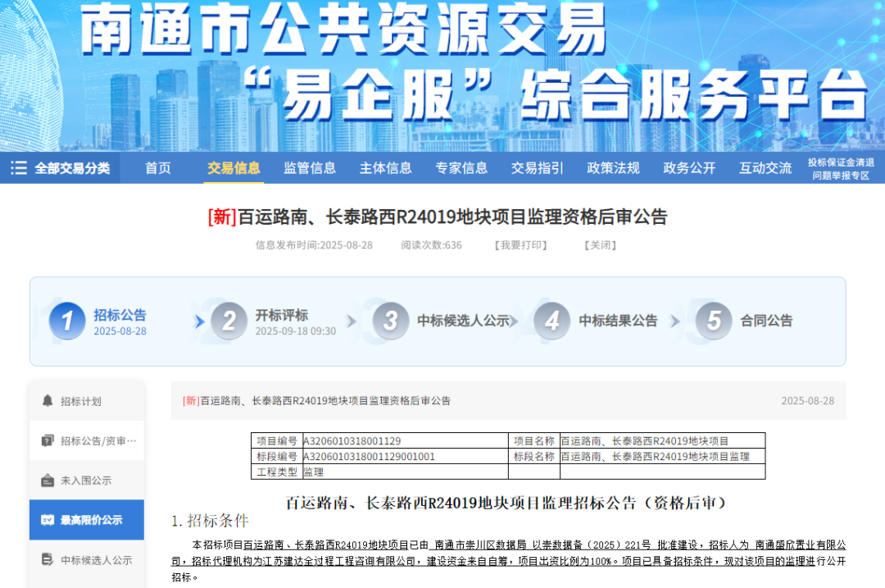This screenshot has width=885, height=588.
Task: Open the 投标保证金清退问题举报专区 link
Action: [840, 167]
